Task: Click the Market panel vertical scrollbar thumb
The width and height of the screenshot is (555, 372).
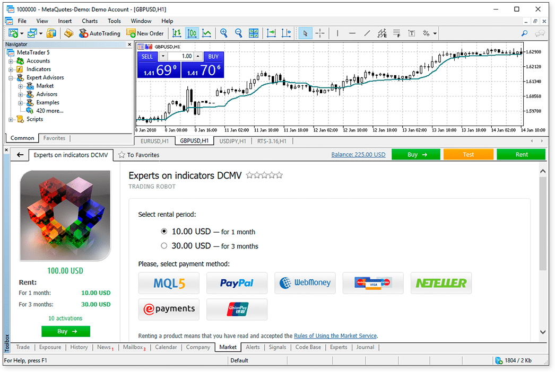Action: coord(543,224)
